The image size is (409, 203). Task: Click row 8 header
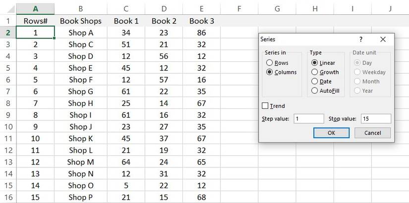coord(8,103)
